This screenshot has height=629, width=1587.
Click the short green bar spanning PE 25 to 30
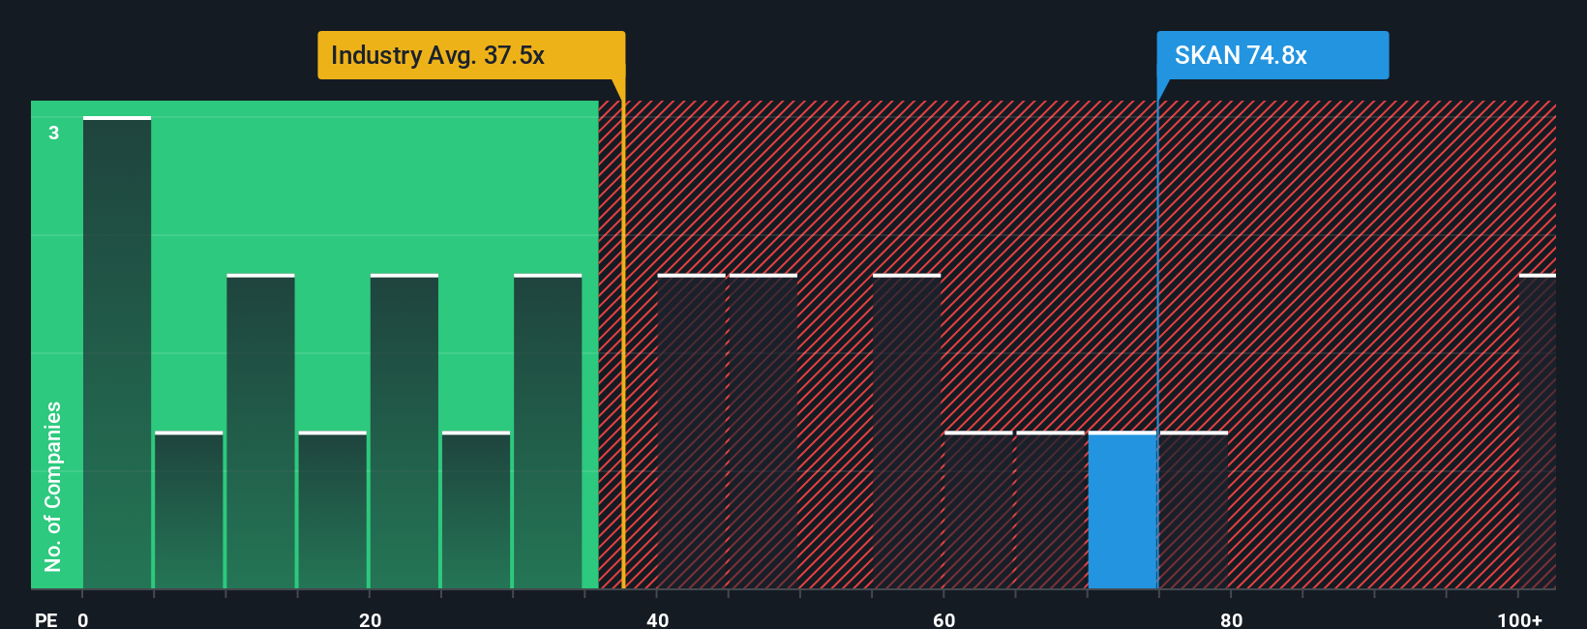pos(476,510)
